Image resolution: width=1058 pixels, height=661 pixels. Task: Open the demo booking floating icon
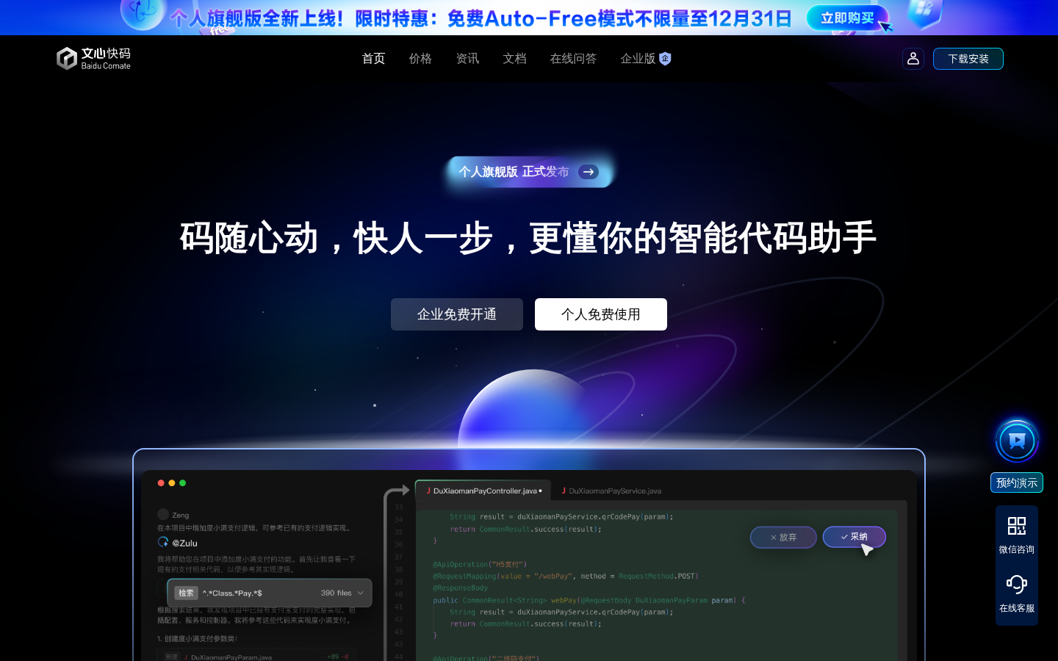tap(1017, 441)
